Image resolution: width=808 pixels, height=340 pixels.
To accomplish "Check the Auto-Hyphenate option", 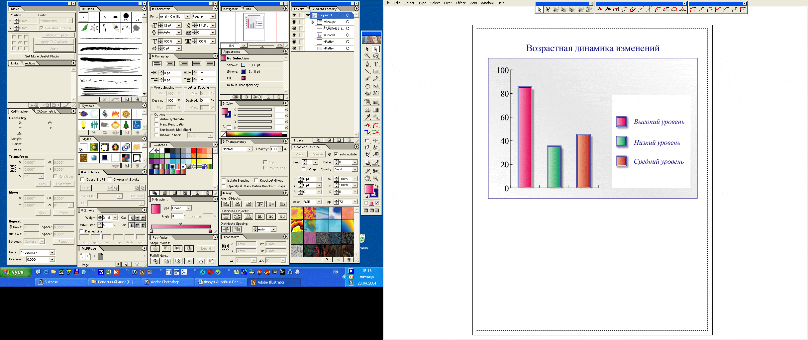I will pyautogui.click(x=156, y=119).
